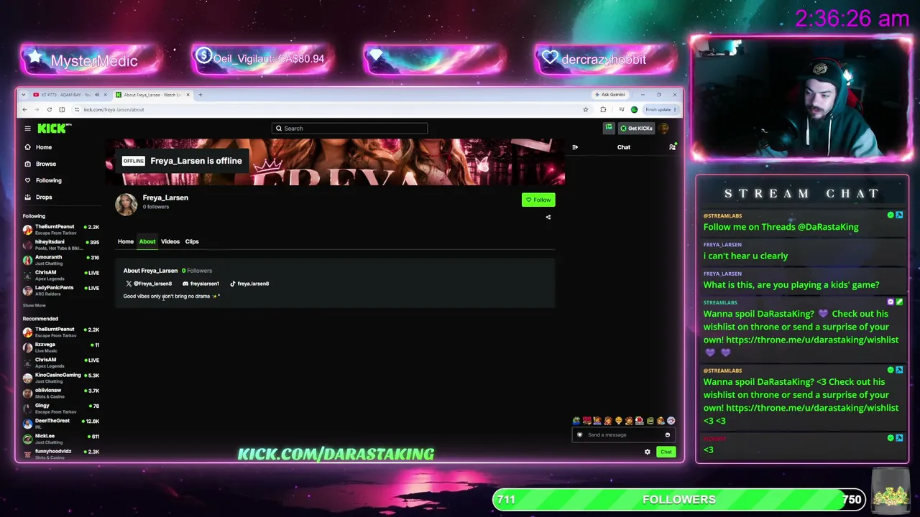Select the About tab

click(x=147, y=241)
